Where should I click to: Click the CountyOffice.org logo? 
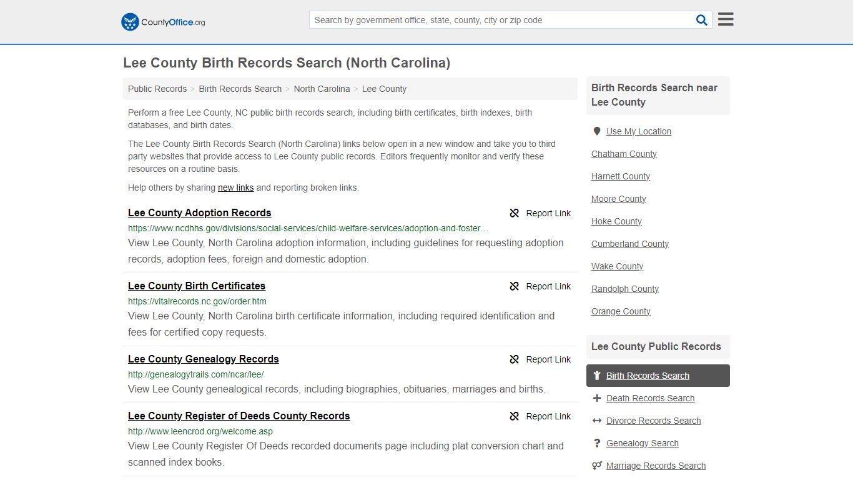coord(163,22)
